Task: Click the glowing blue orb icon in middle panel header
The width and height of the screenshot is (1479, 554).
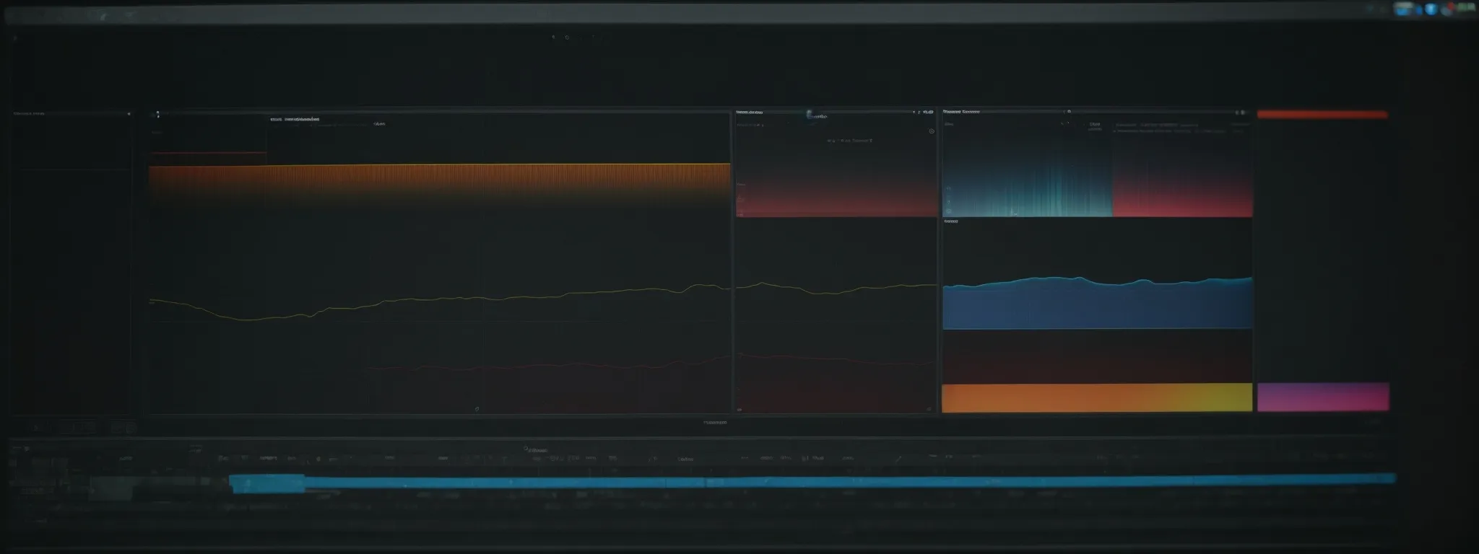Action: coord(810,114)
